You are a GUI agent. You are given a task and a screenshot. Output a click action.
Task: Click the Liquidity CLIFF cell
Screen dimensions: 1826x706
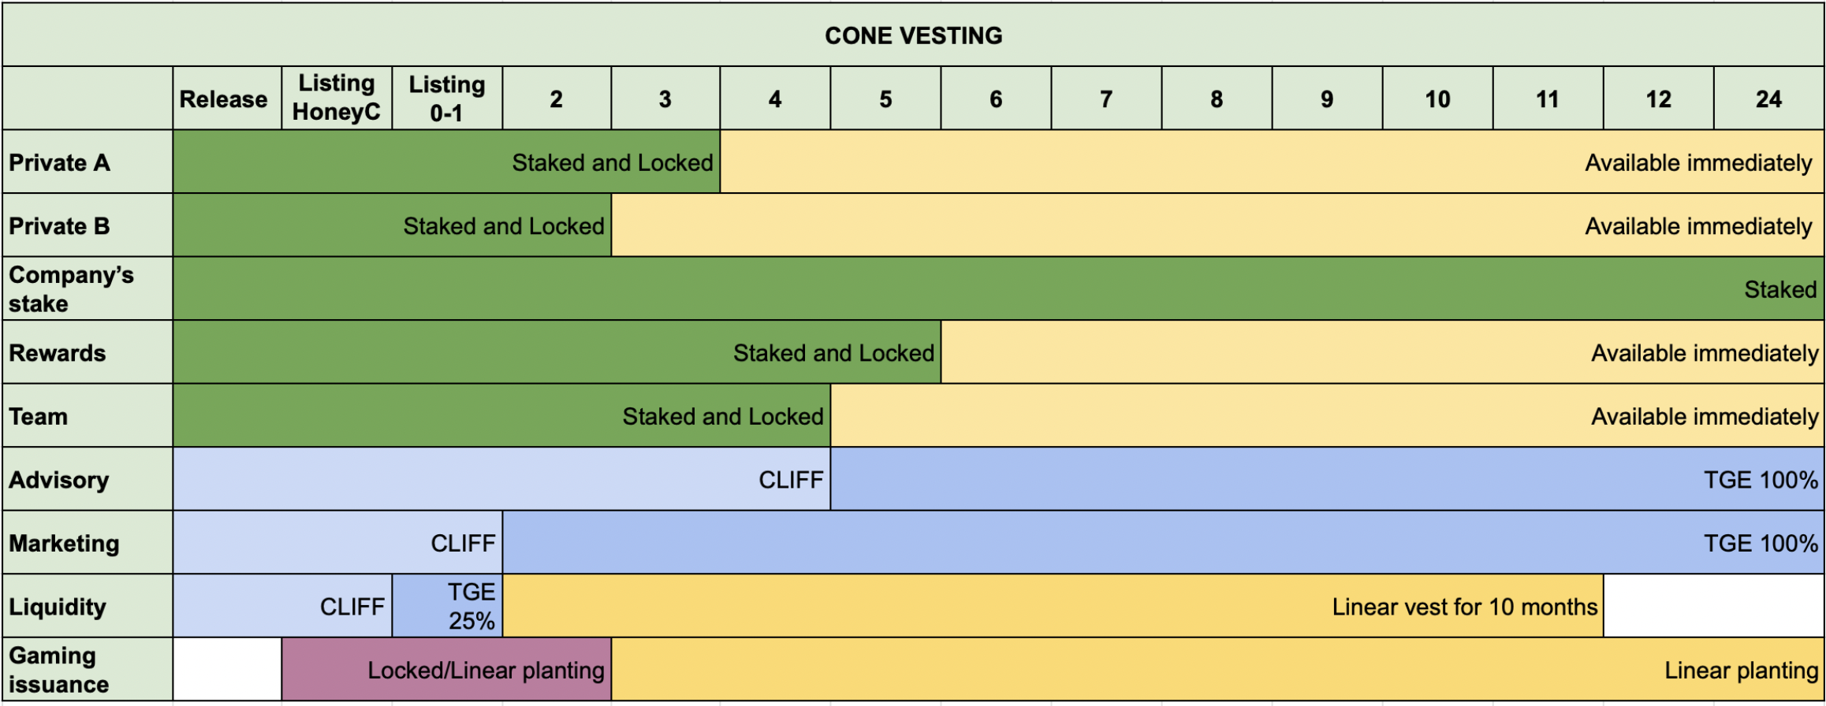coord(282,607)
